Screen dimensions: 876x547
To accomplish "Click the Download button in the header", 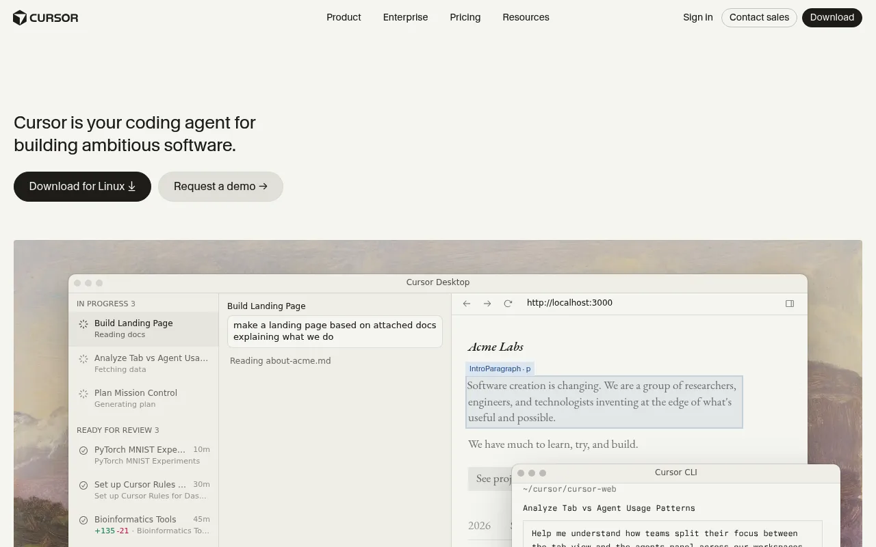I will (832, 18).
